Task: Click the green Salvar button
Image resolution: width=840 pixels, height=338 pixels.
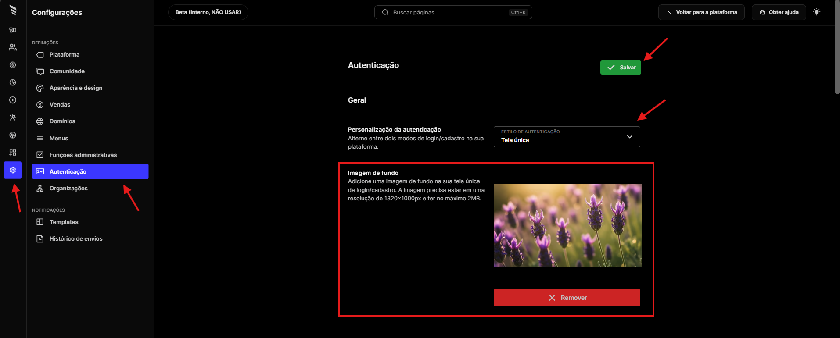Action: [x=621, y=68]
